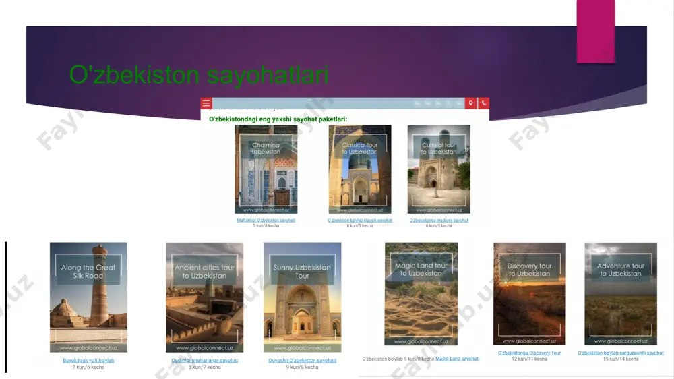Viewport: 674px width, 379px height.
Task: Click the 6 kun/5 kecha text under the klassik sayohat link
Action: (x=360, y=225)
